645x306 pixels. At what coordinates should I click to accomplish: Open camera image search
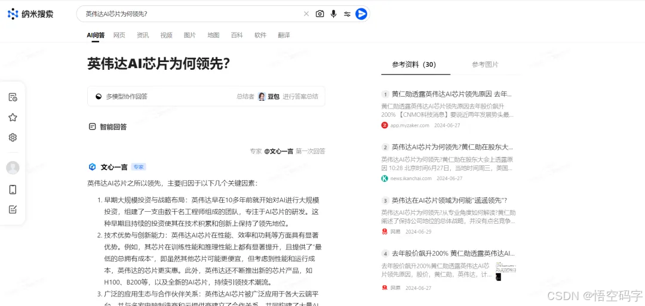point(320,14)
